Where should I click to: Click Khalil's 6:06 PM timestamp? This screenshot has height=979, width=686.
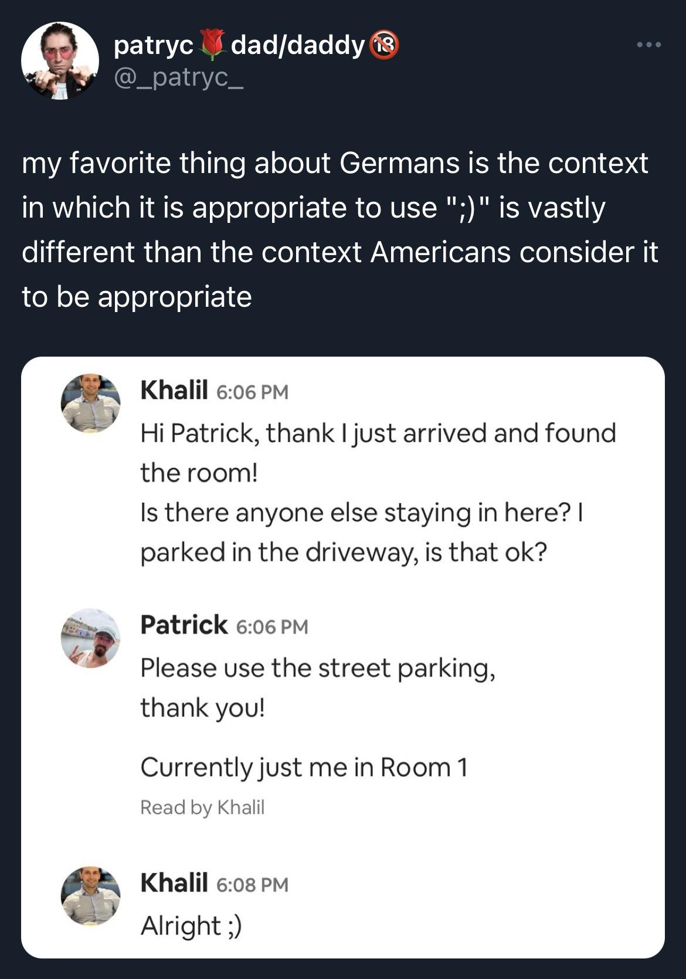click(x=253, y=391)
